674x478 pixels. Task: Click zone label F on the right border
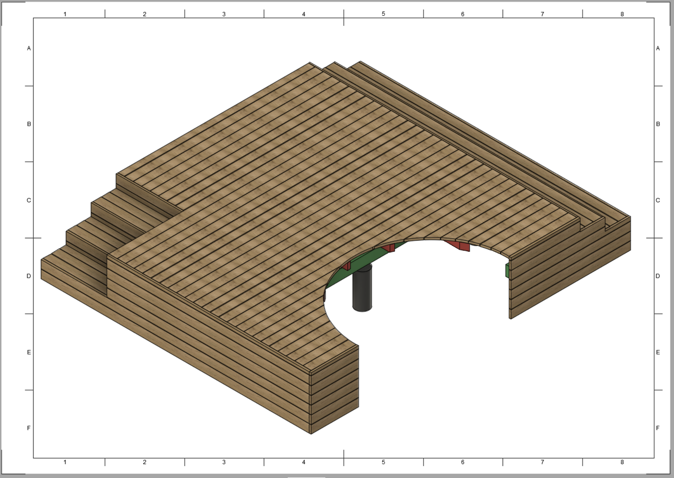click(658, 428)
